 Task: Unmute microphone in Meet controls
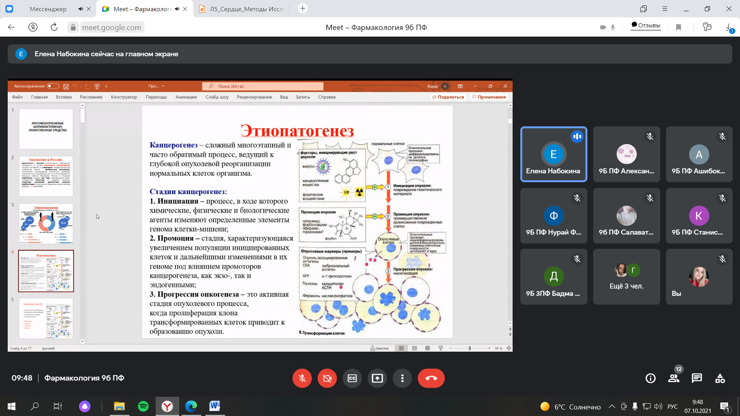(x=302, y=378)
